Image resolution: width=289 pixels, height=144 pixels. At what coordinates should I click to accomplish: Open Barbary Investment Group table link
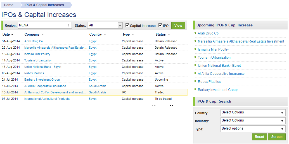tap(42, 80)
